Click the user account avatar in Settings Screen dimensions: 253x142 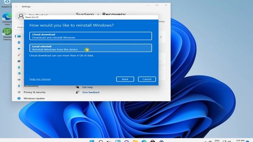pyautogui.click(x=21, y=16)
